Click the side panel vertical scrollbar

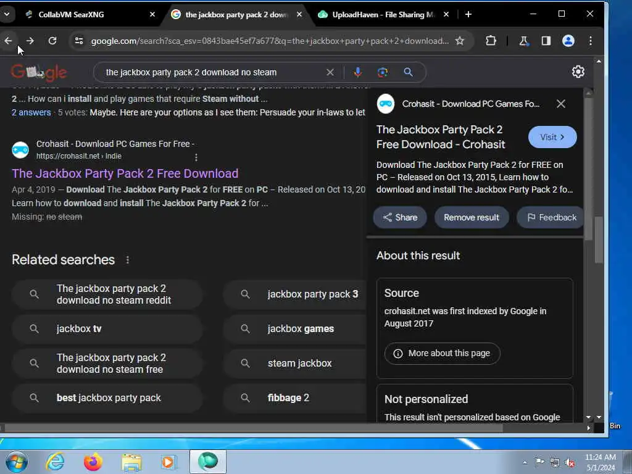[588, 169]
